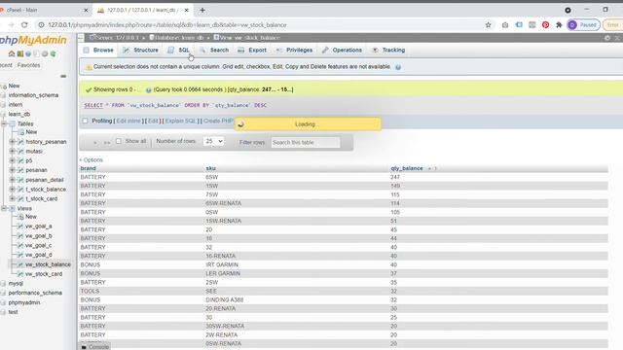Open the Export tab

pos(252,50)
